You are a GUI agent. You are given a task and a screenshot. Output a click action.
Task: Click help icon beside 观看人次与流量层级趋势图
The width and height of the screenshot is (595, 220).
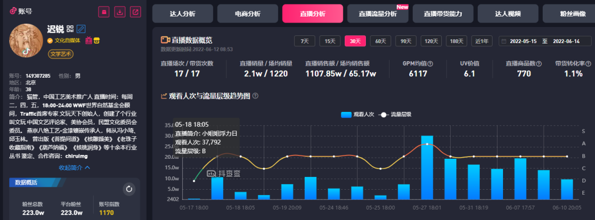(x=256, y=96)
